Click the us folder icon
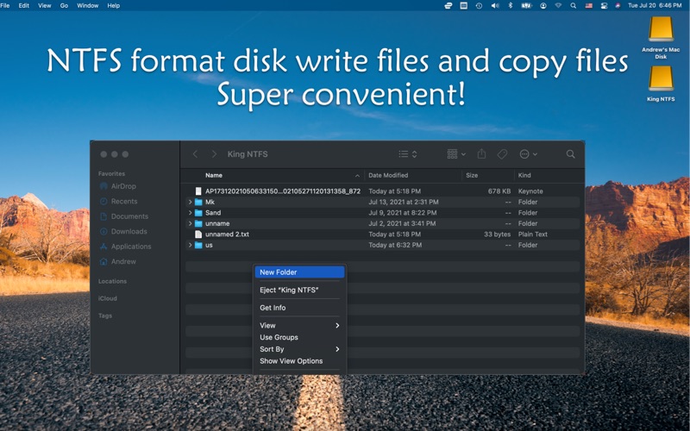This screenshot has width=690, height=431. (198, 245)
